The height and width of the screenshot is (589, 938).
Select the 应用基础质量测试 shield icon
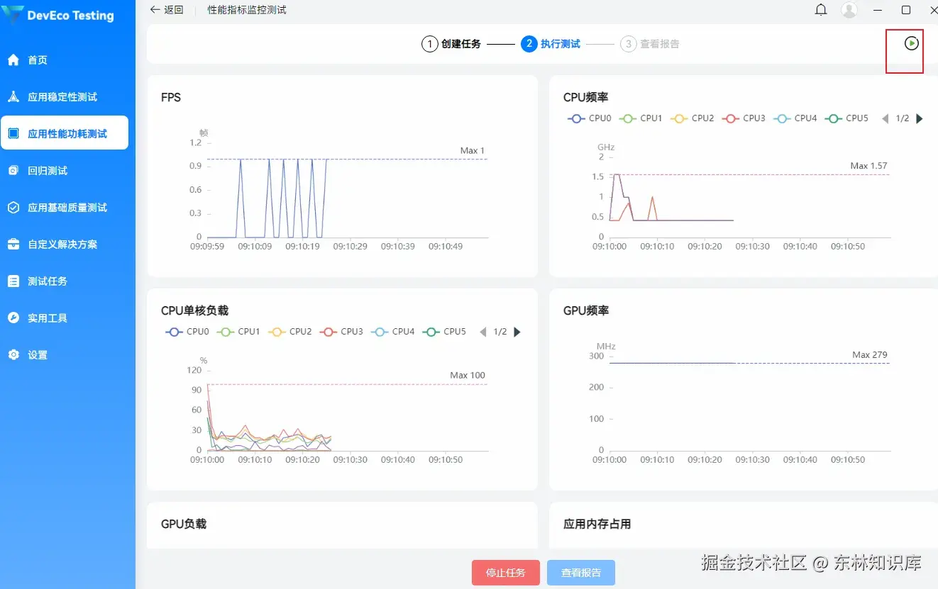tap(13, 208)
